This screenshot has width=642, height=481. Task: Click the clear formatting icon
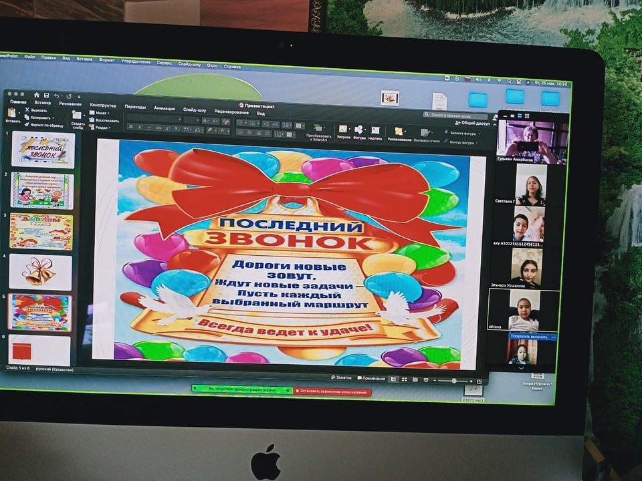[x=225, y=122]
